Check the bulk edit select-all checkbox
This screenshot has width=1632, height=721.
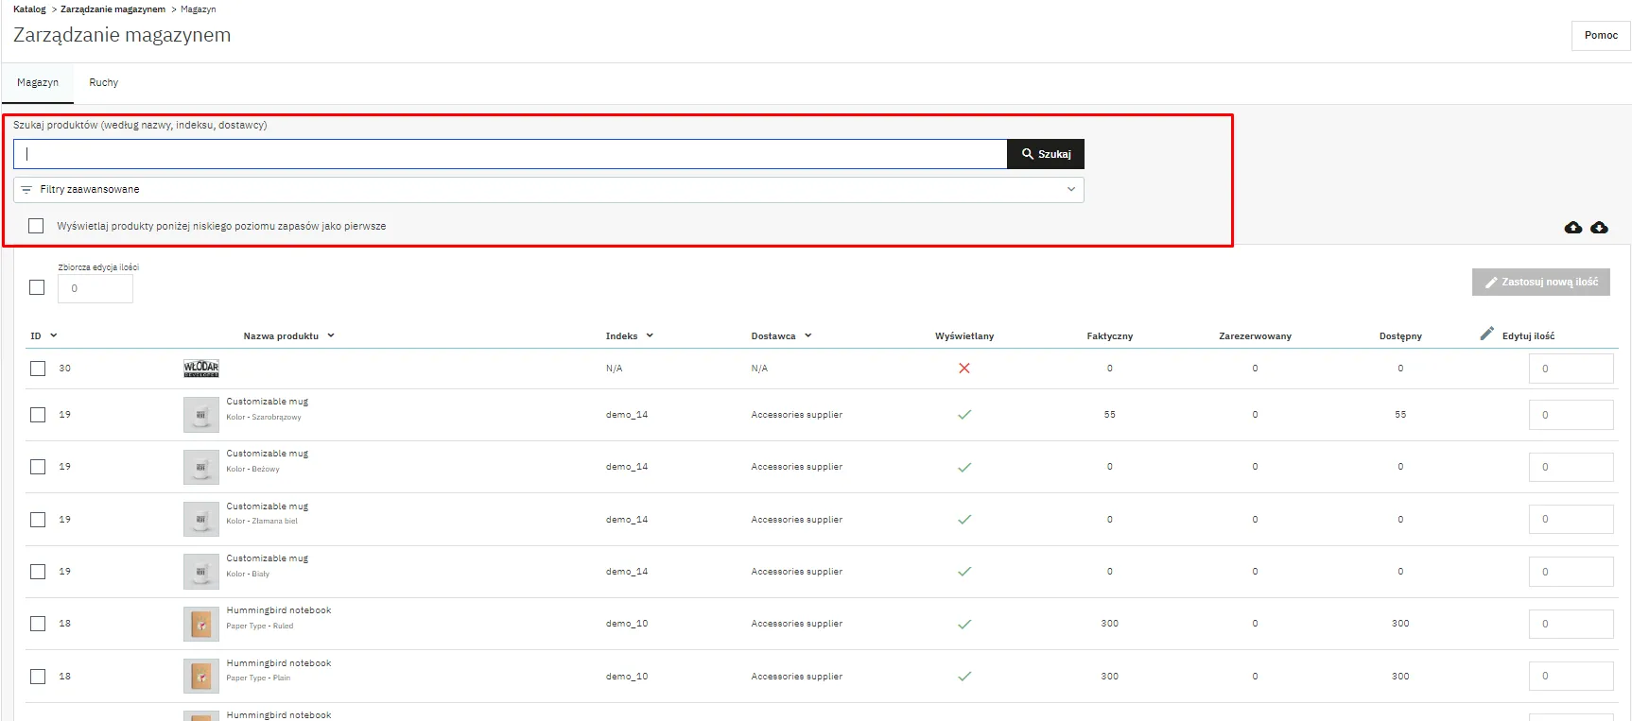pos(37,287)
